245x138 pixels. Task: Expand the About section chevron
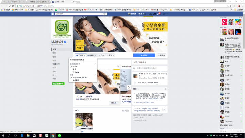[166, 89]
